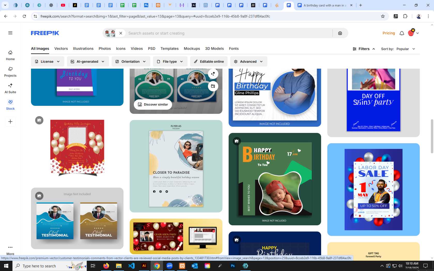Toggle the Editable online filter

click(x=209, y=61)
